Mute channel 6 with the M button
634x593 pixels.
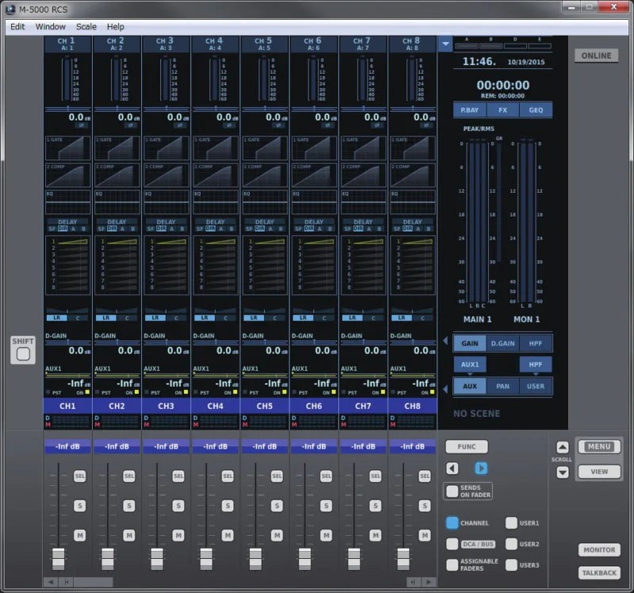click(x=327, y=536)
